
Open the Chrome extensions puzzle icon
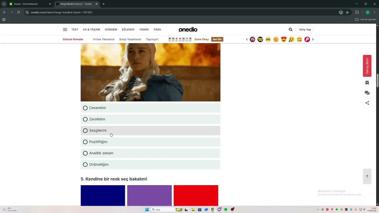point(357,12)
